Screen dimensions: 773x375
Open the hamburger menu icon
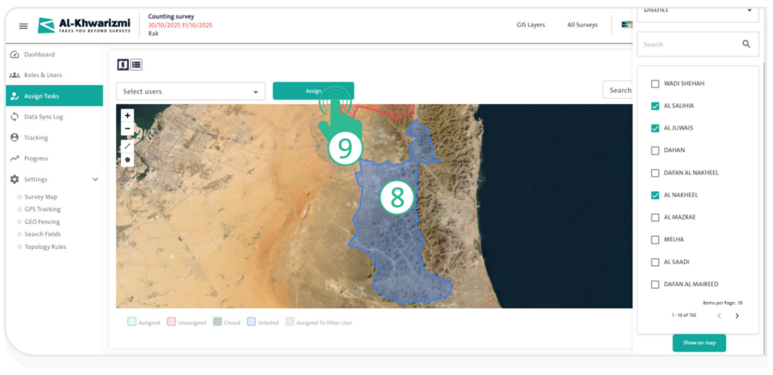point(23,26)
